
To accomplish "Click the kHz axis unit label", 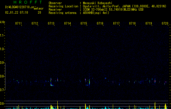I will click(x=2, y=22).
